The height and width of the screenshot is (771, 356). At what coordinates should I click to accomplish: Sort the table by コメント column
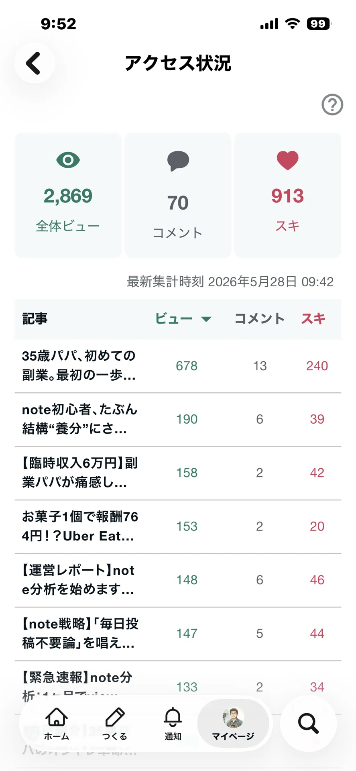pos(259,319)
